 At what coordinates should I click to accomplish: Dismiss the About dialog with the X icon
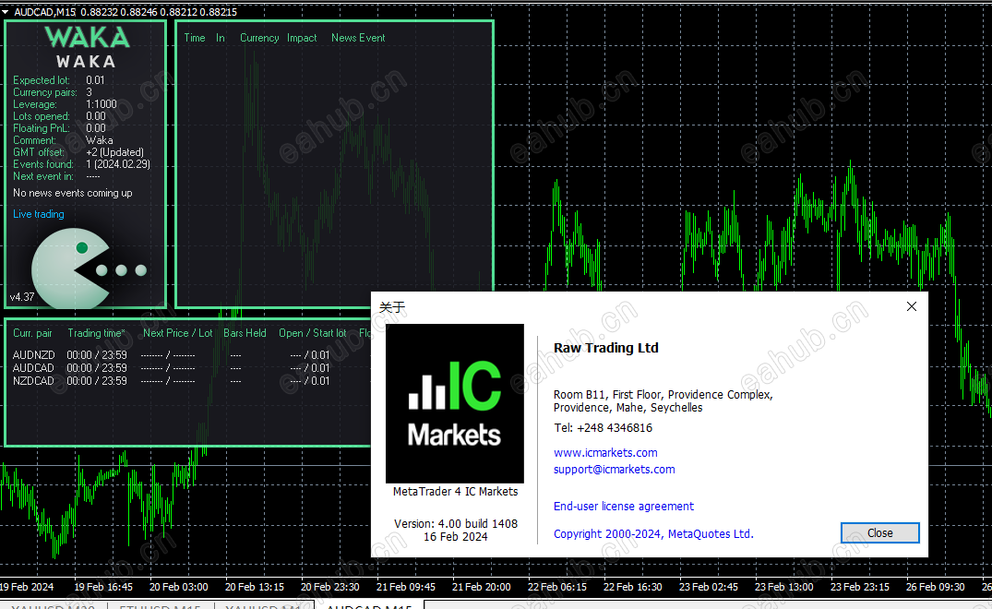click(x=911, y=306)
